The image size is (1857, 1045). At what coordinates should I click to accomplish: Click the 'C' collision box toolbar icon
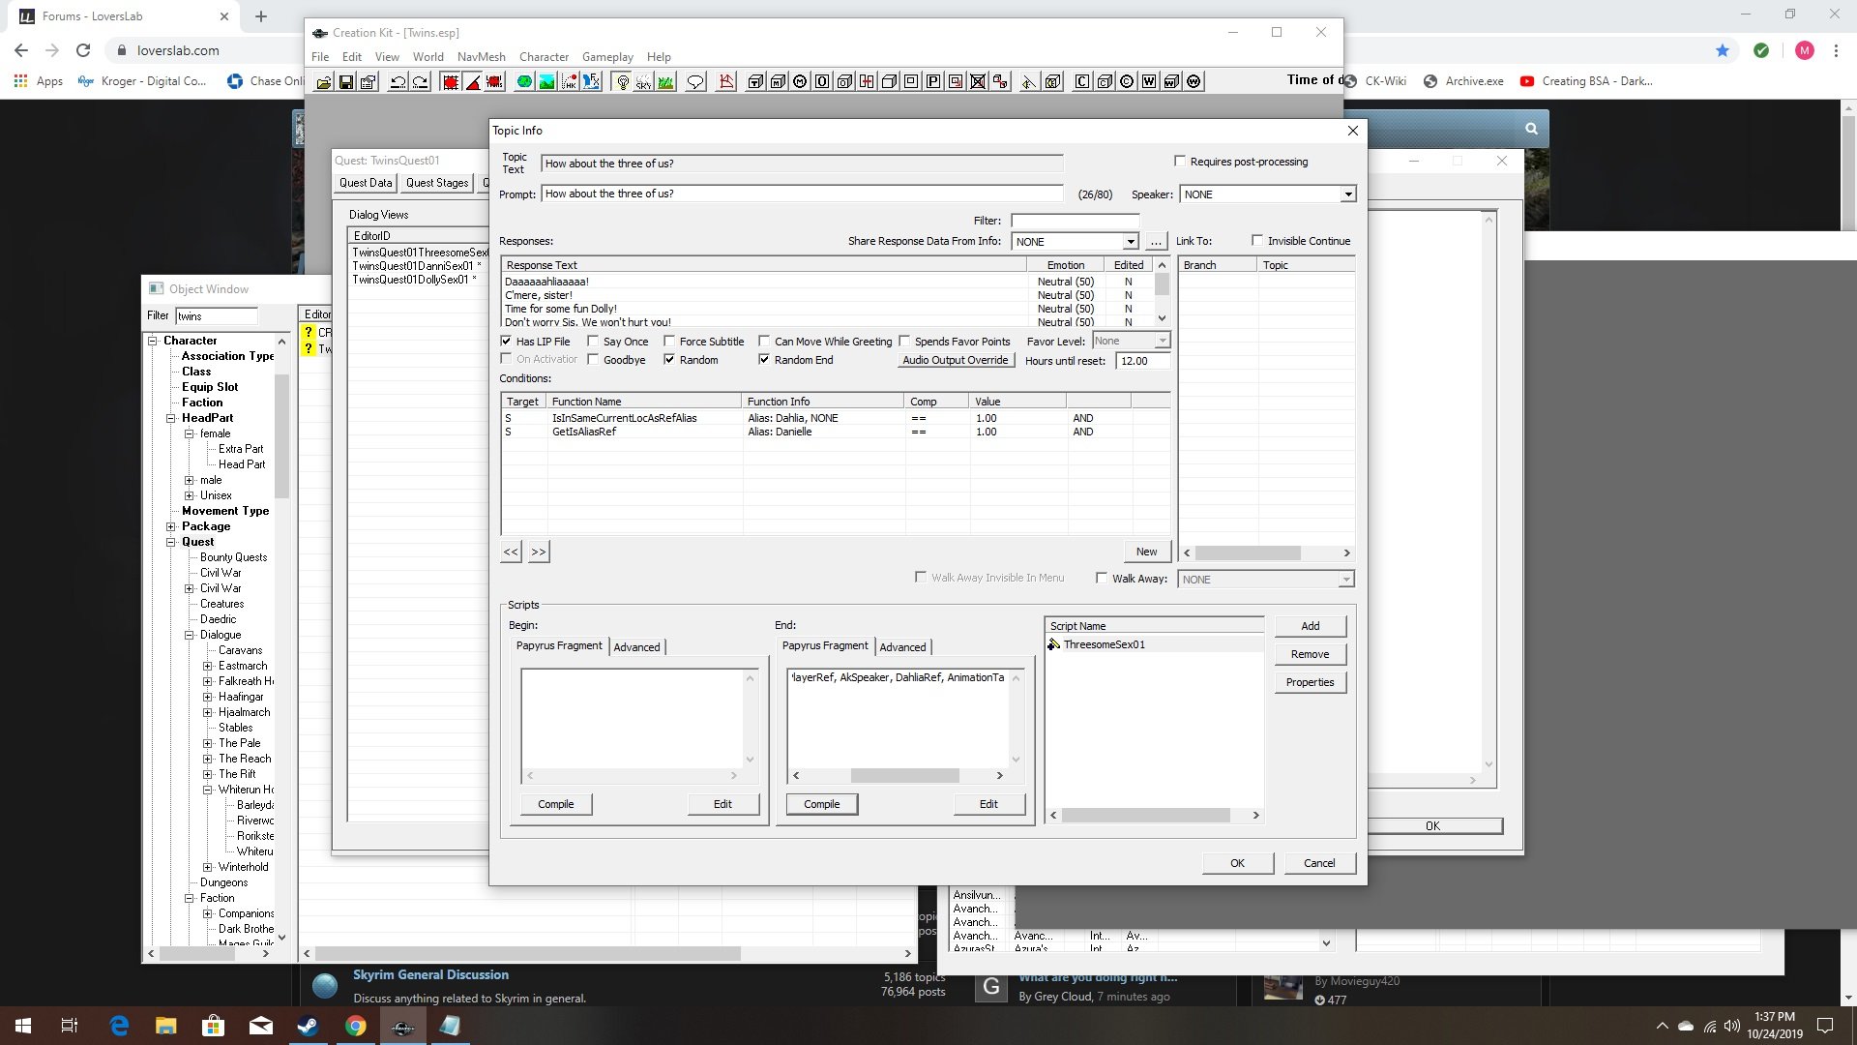1082,82
